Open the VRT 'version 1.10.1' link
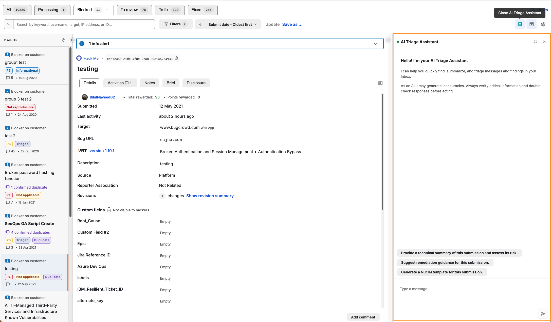 coord(102,151)
